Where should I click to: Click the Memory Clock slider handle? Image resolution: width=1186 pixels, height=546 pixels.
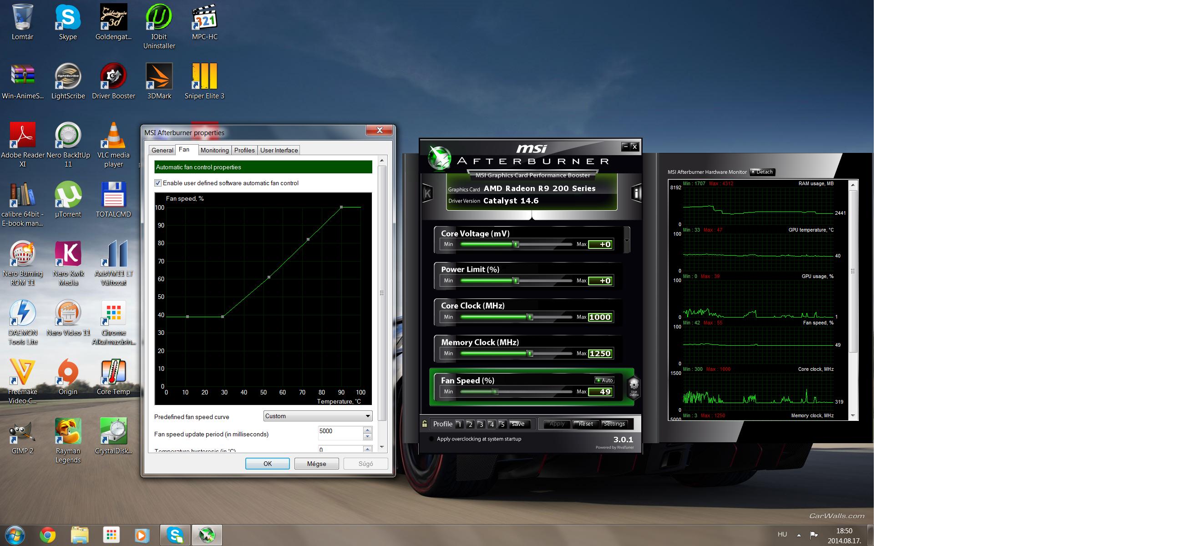(x=530, y=353)
